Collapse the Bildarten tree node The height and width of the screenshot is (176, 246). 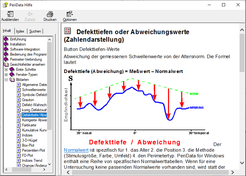pyautogui.click(x=6, y=80)
